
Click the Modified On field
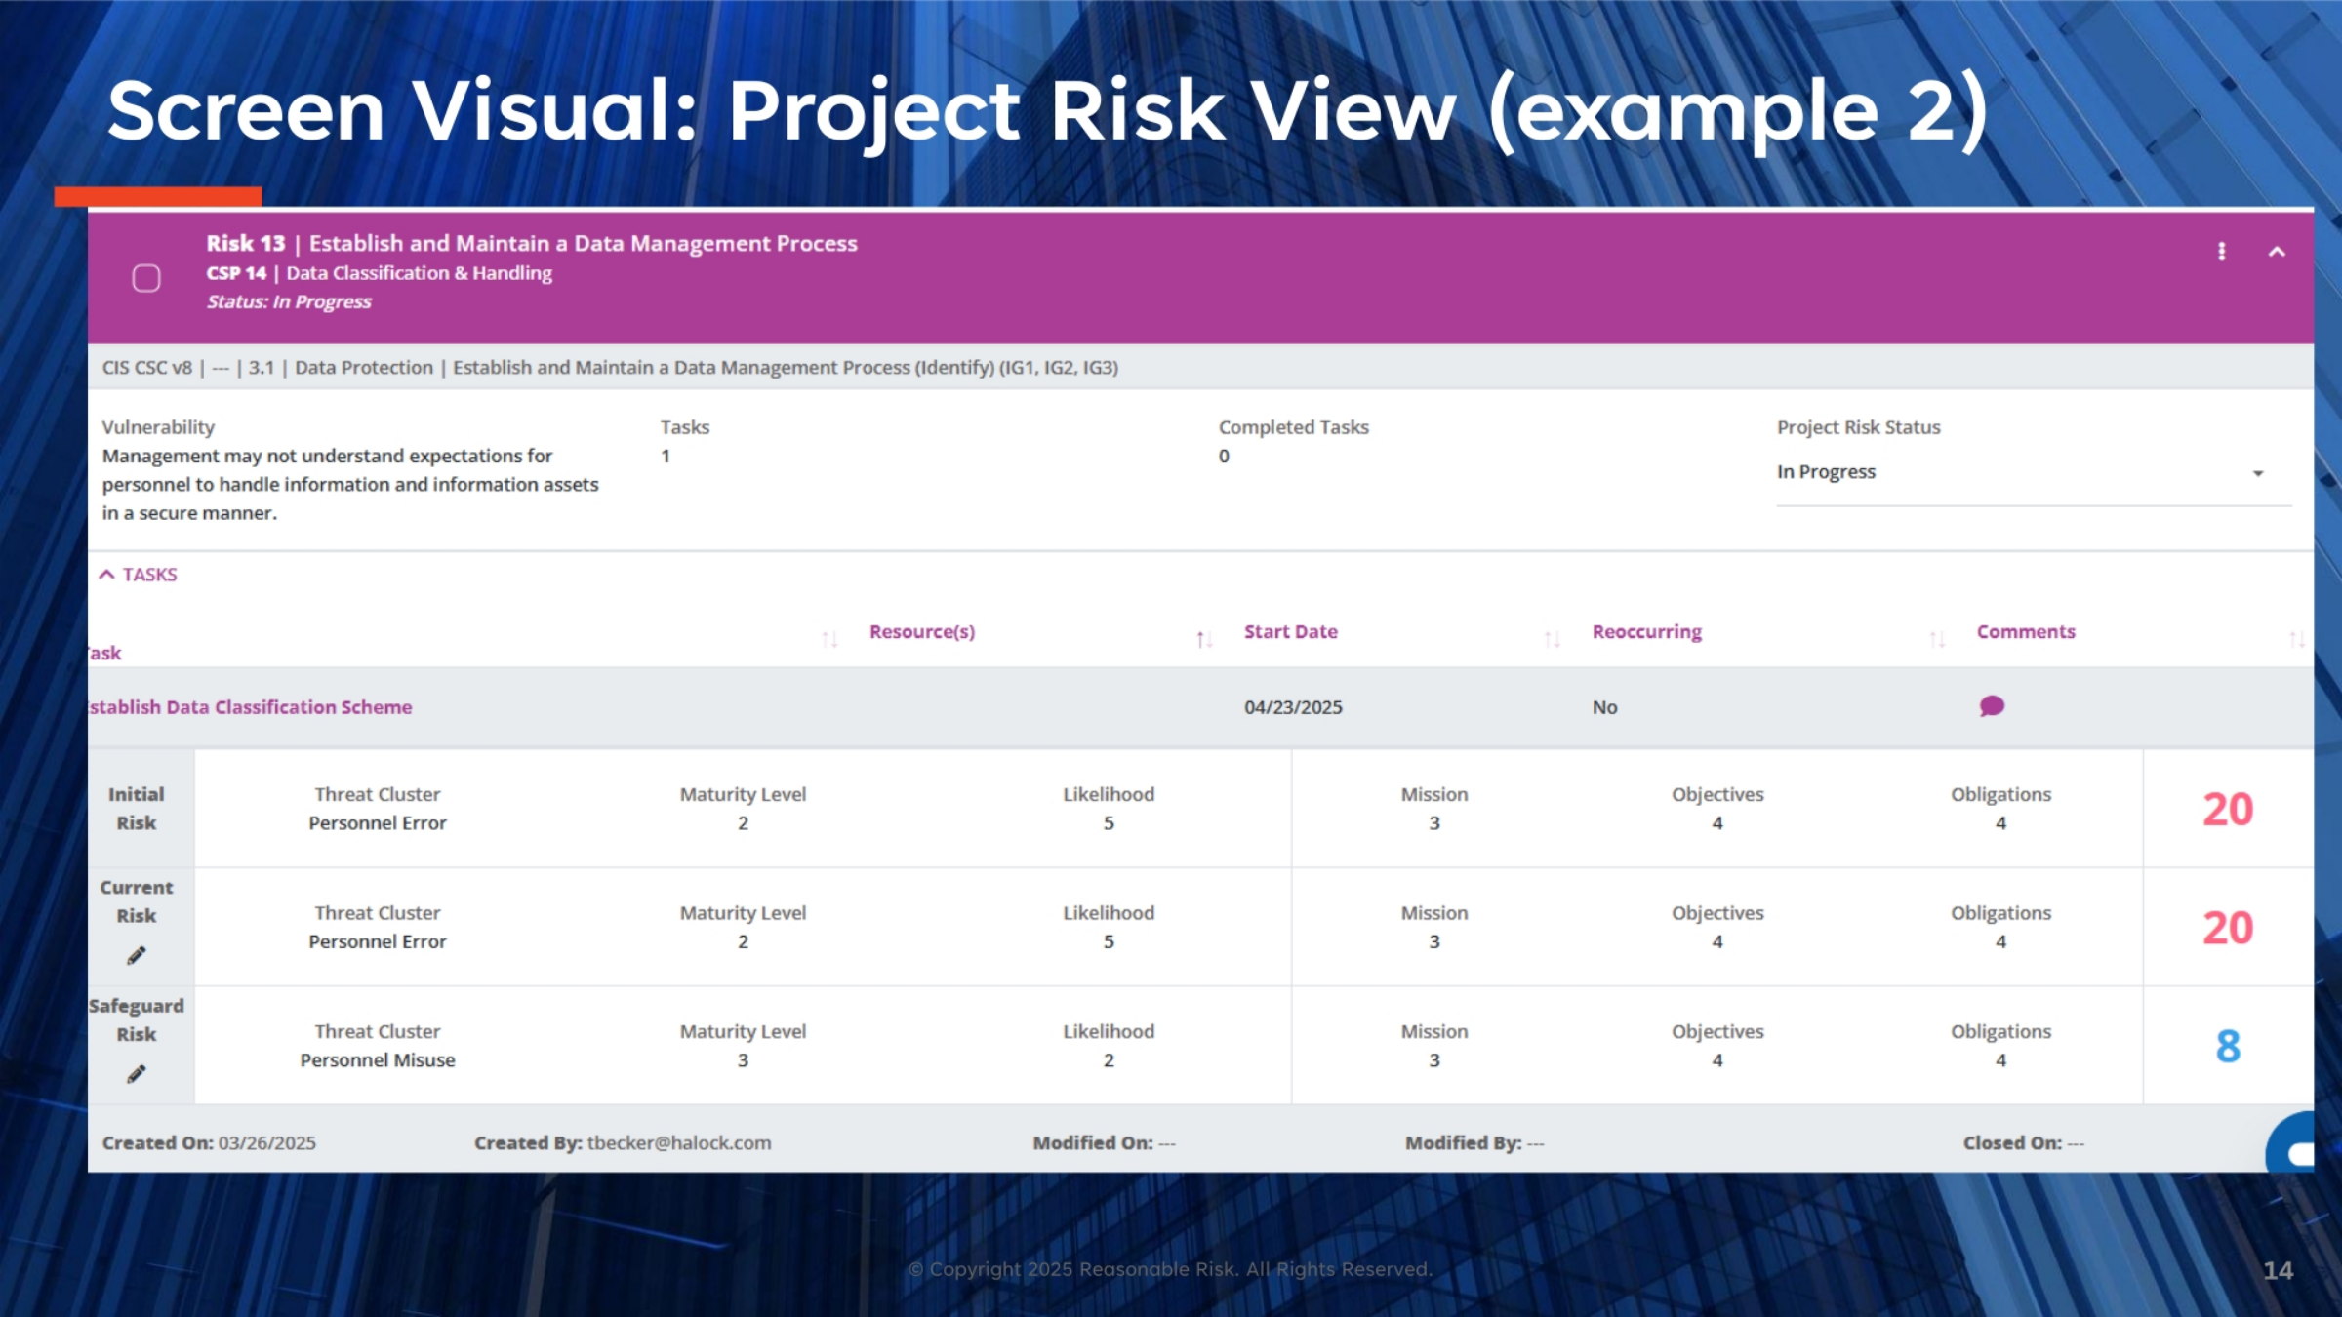click(1104, 1143)
